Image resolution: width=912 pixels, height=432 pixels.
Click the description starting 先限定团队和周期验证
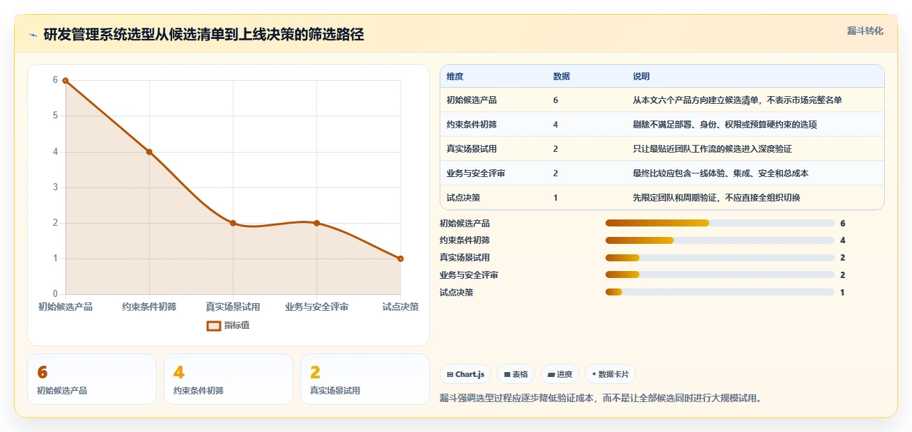pos(716,198)
